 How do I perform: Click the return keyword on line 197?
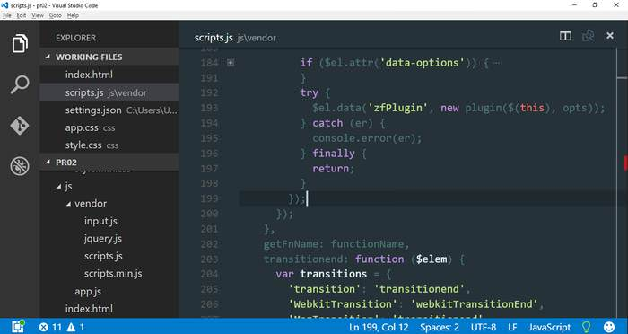click(330, 169)
